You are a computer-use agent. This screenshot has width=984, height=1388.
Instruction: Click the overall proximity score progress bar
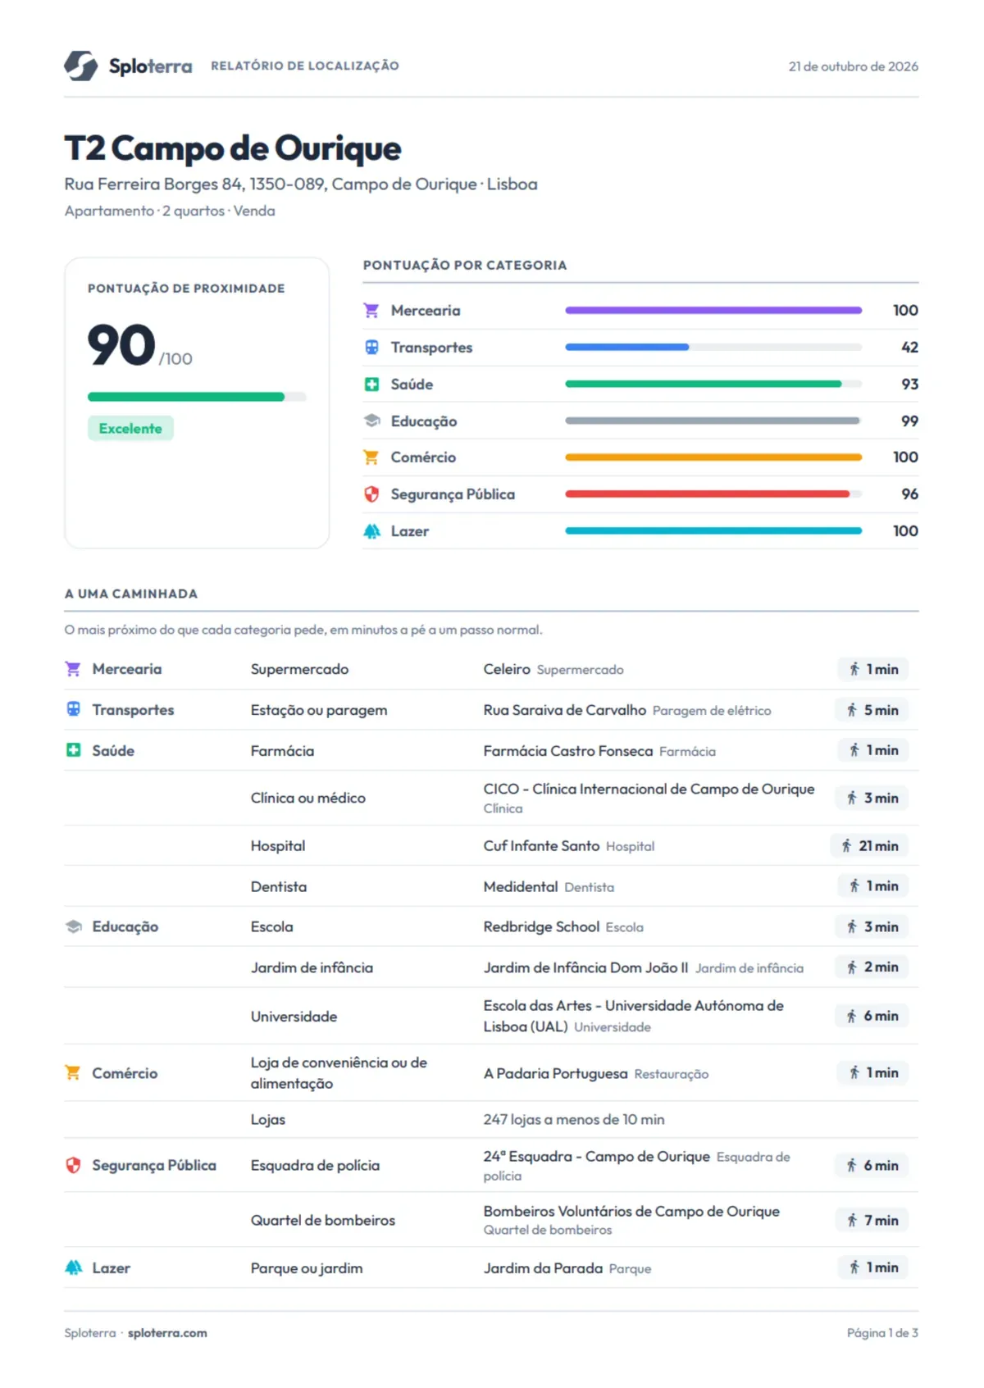click(x=197, y=397)
